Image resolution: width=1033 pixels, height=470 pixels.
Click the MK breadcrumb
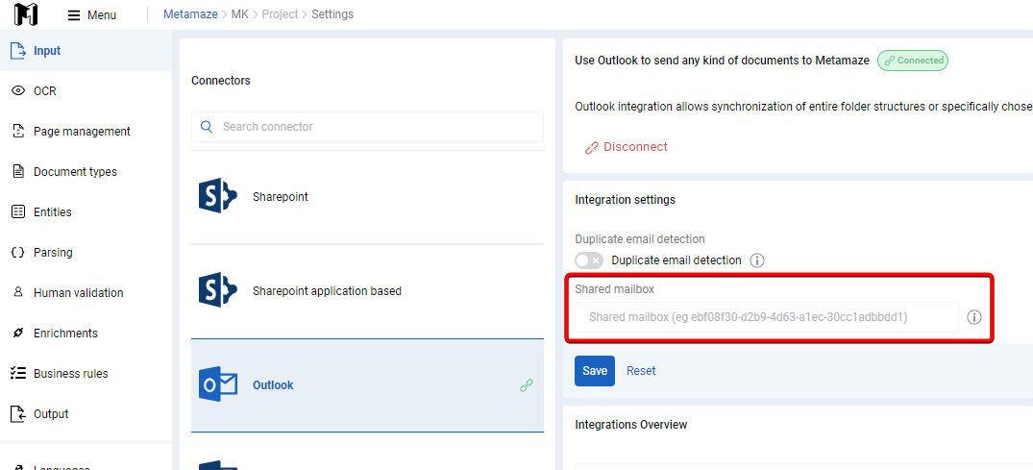(240, 13)
